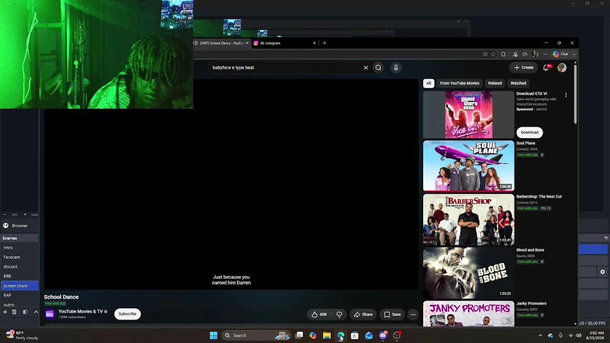
Task: Zoom out the OBS preview scale
Action: coord(5,214)
